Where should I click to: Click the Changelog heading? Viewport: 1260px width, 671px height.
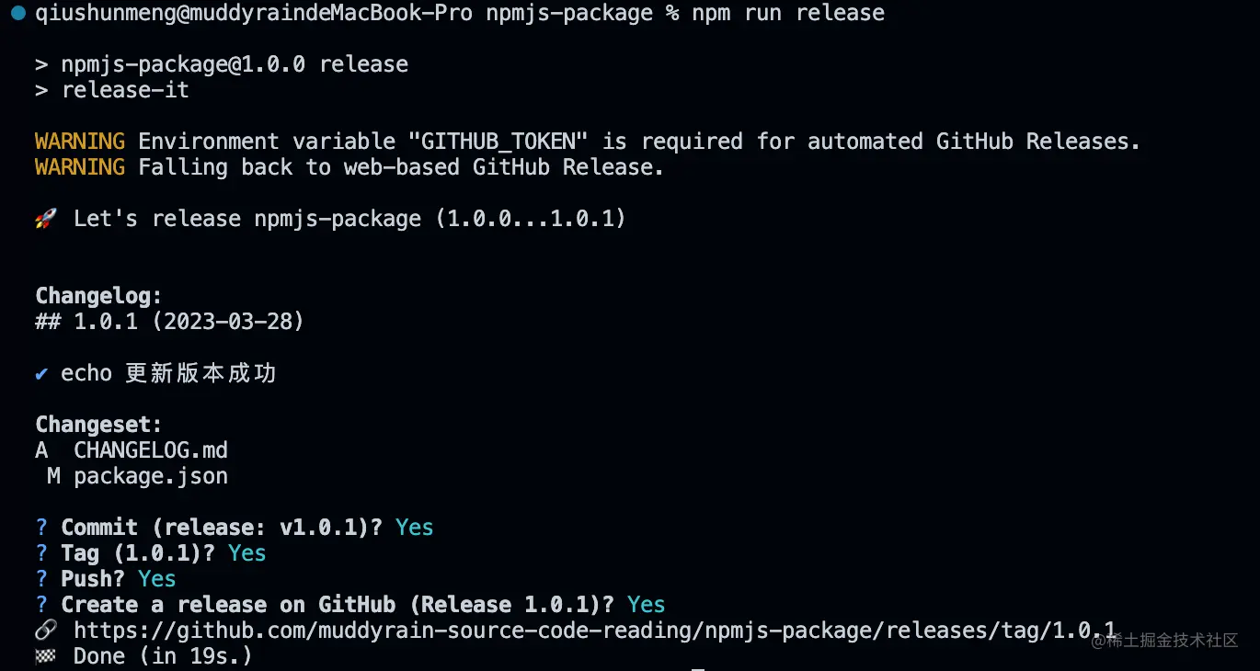tap(98, 296)
